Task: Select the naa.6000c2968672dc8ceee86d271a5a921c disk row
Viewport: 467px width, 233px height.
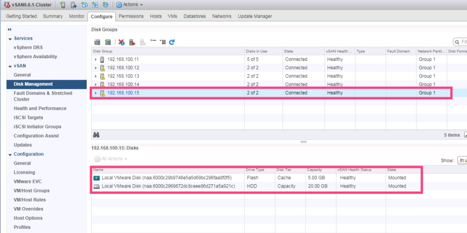Action: [x=256, y=186]
